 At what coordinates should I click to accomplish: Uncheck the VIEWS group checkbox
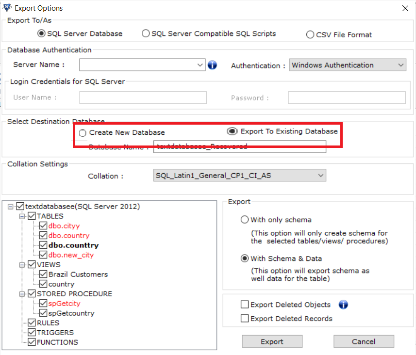coord(32,265)
